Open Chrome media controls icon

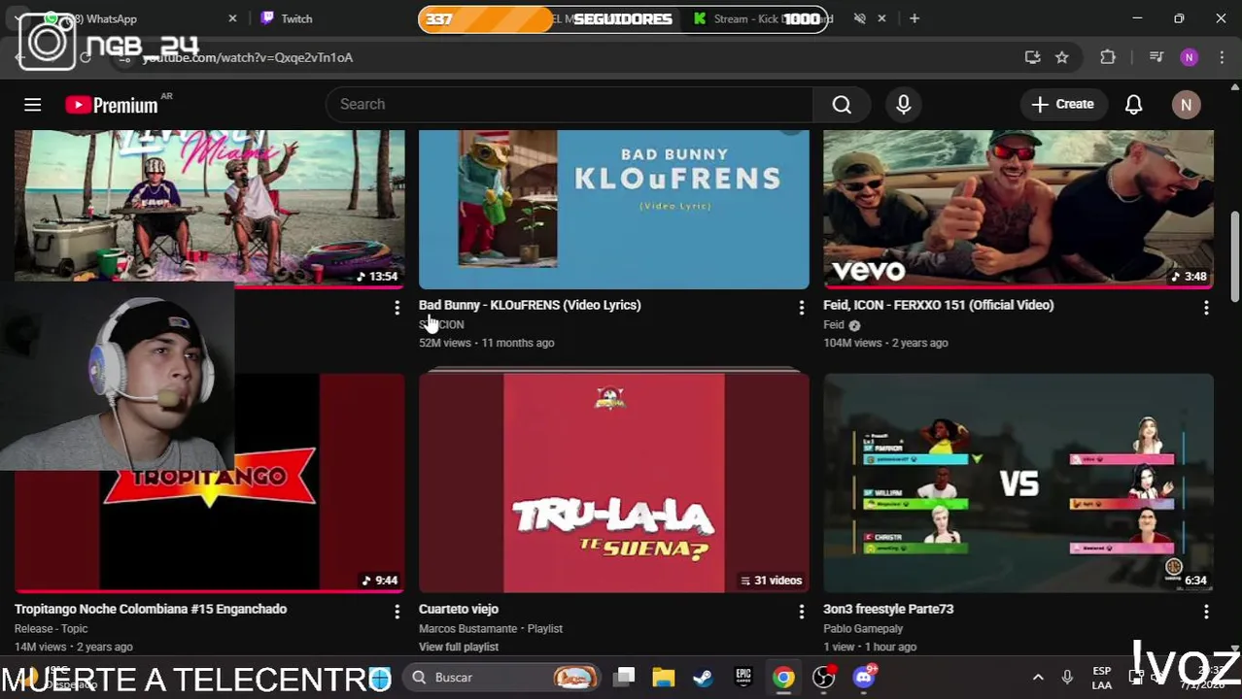(1156, 57)
